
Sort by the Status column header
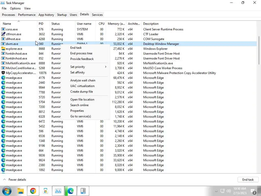[x=62, y=24]
